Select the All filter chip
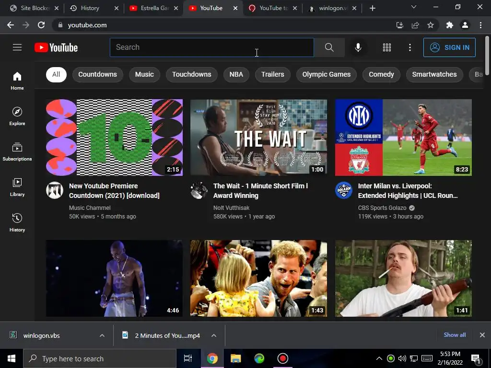The image size is (491, 368). (56, 74)
